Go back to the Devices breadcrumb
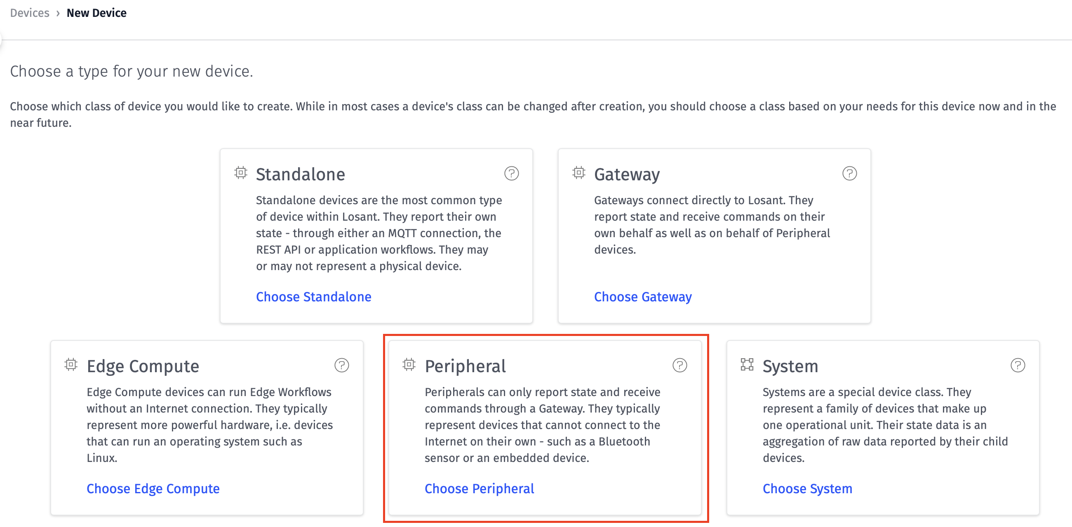The width and height of the screenshot is (1072, 527). pos(30,13)
